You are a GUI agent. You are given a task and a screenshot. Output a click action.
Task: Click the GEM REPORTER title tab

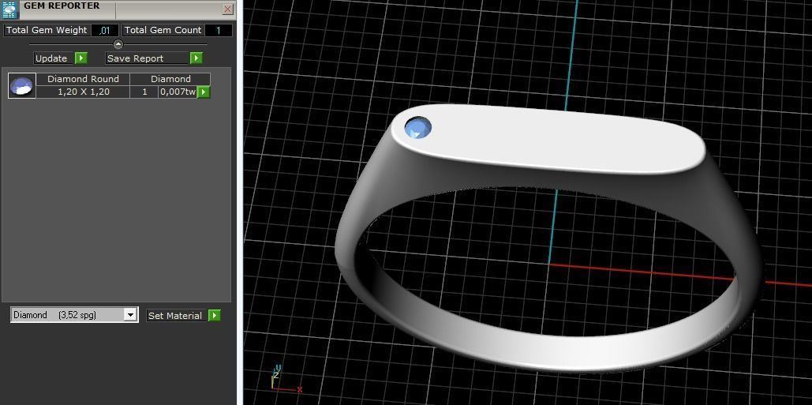coord(62,7)
